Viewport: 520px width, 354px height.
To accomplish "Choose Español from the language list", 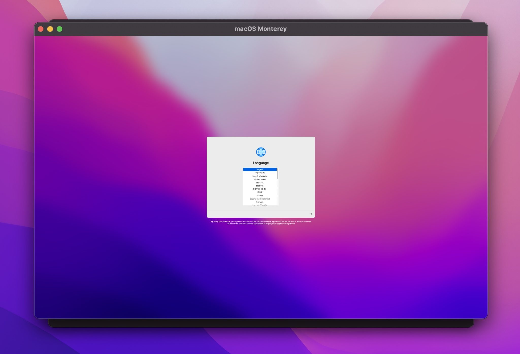I will (259, 195).
